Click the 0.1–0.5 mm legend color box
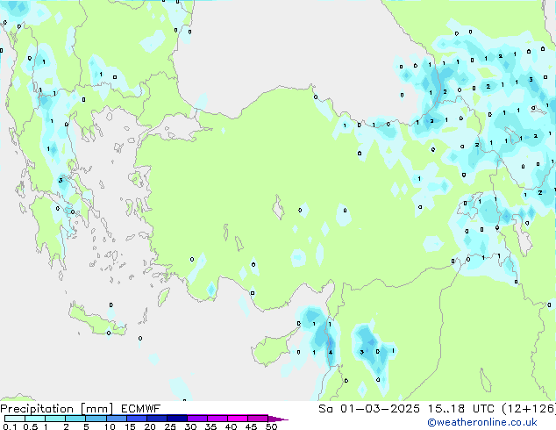This screenshot has height=430, width=556. pyautogui.click(x=15, y=419)
